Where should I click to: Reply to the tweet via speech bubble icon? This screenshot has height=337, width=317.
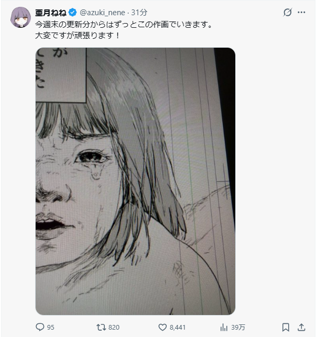[40, 327]
